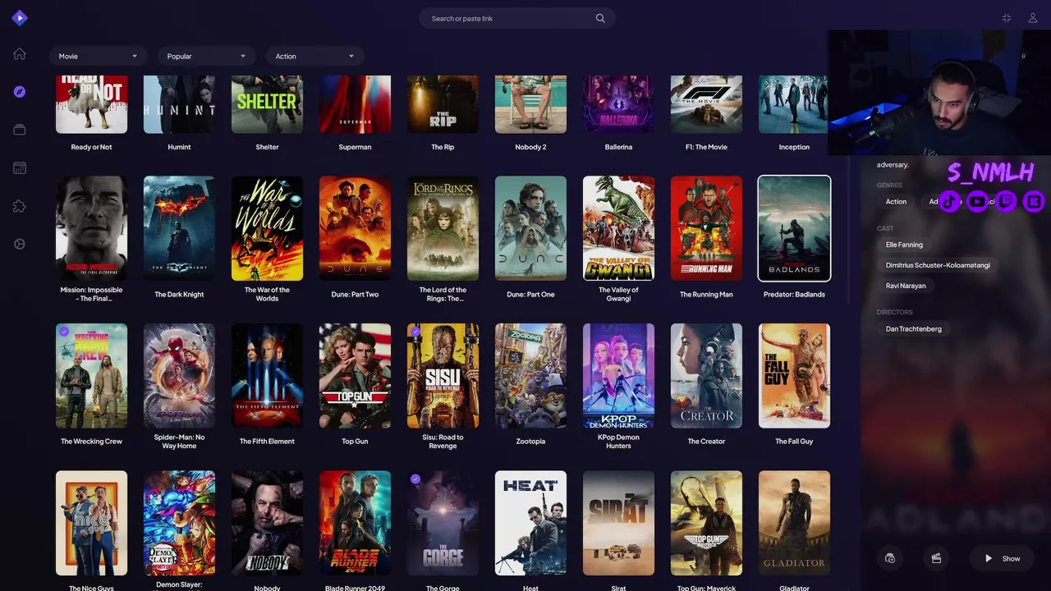
Task: Open The Dark Knight poster
Action: [x=179, y=228]
